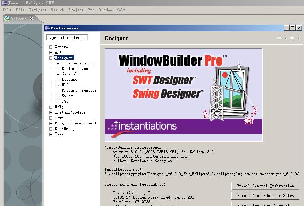
Task: Expand the Help tree node
Action: click(51, 107)
